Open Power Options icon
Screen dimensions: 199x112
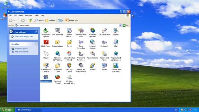(93, 55)
